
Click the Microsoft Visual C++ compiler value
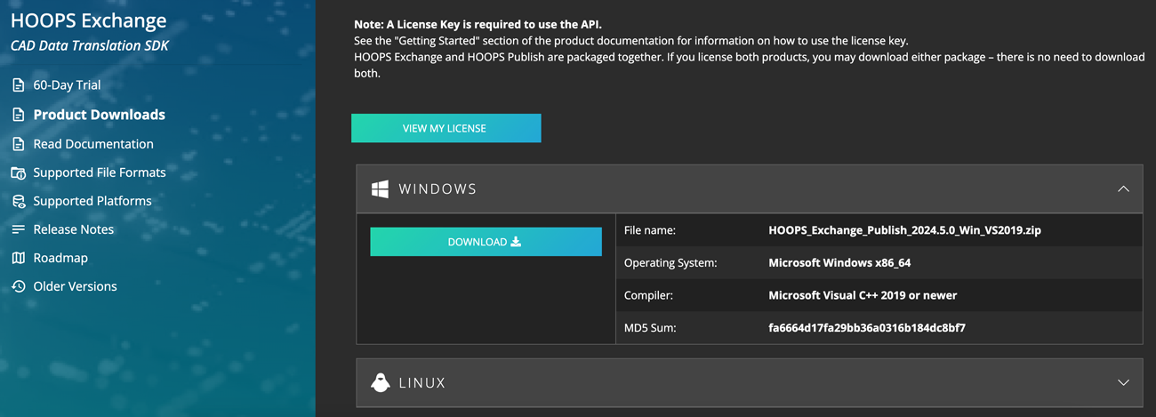point(862,295)
